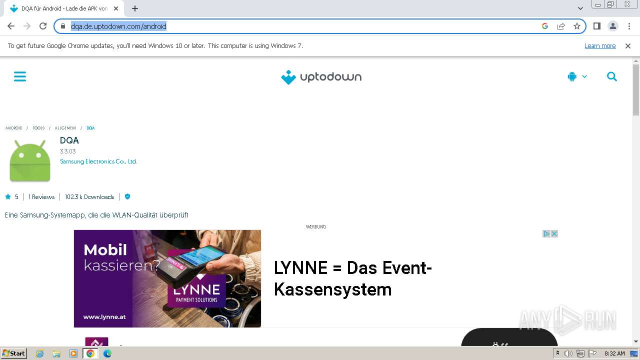
Task: Launch Internet Explorer from taskbar
Action: tap(40, 353)
